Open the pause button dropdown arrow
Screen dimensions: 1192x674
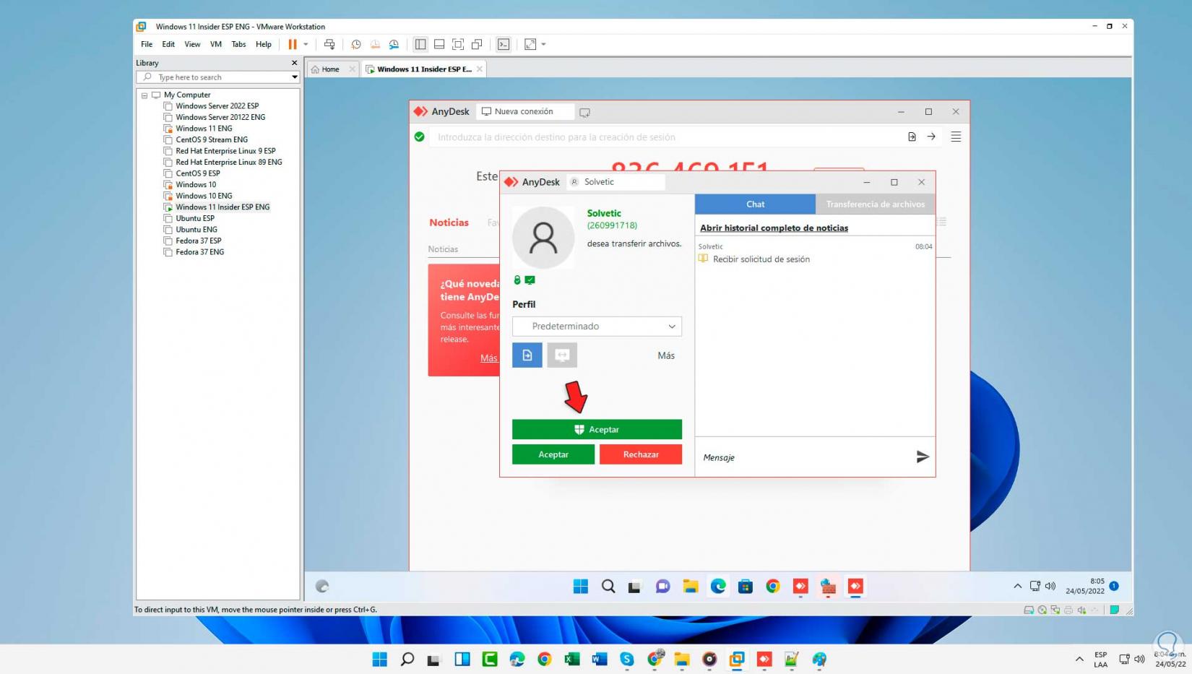point(306,44)
